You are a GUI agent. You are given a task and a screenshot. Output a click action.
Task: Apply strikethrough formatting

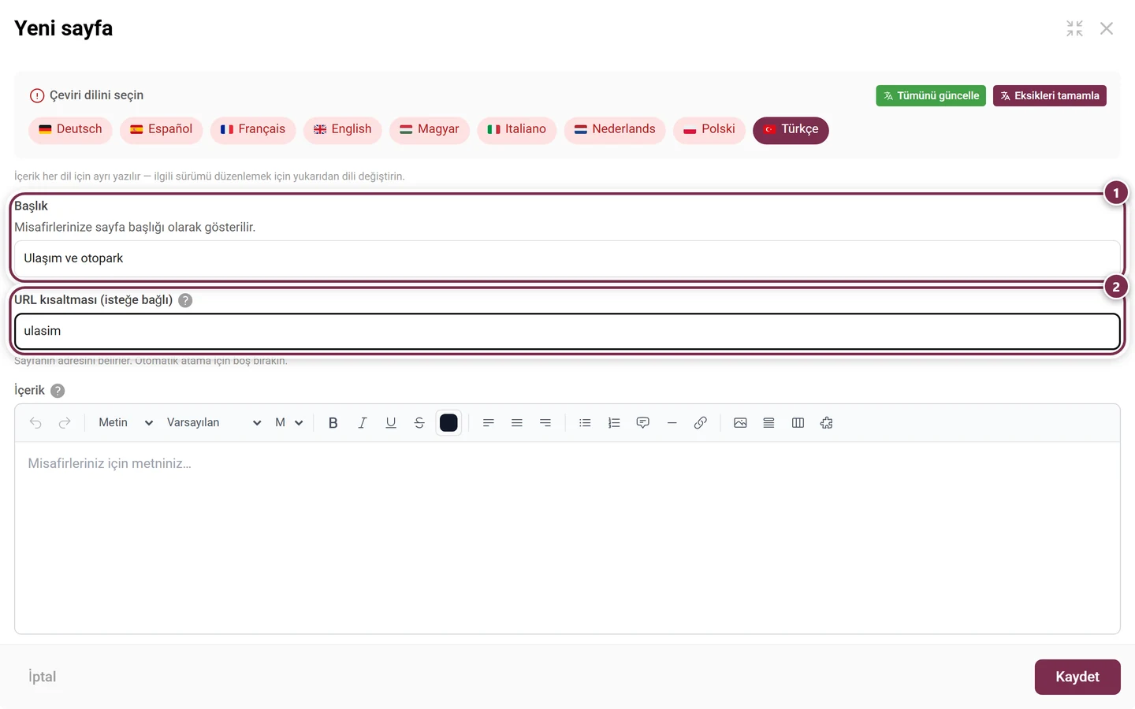pos(419,423)
